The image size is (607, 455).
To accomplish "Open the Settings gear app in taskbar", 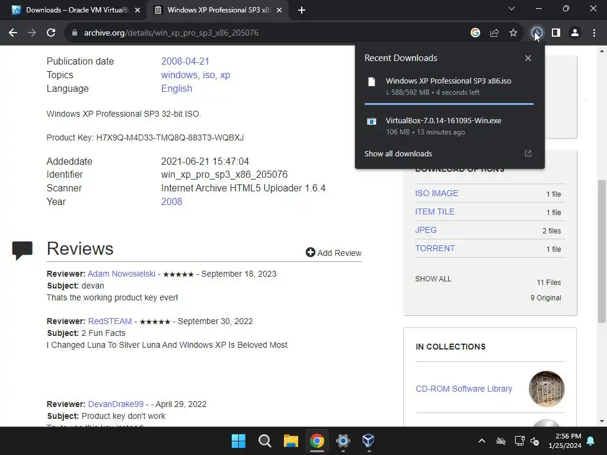I will 343,441.
